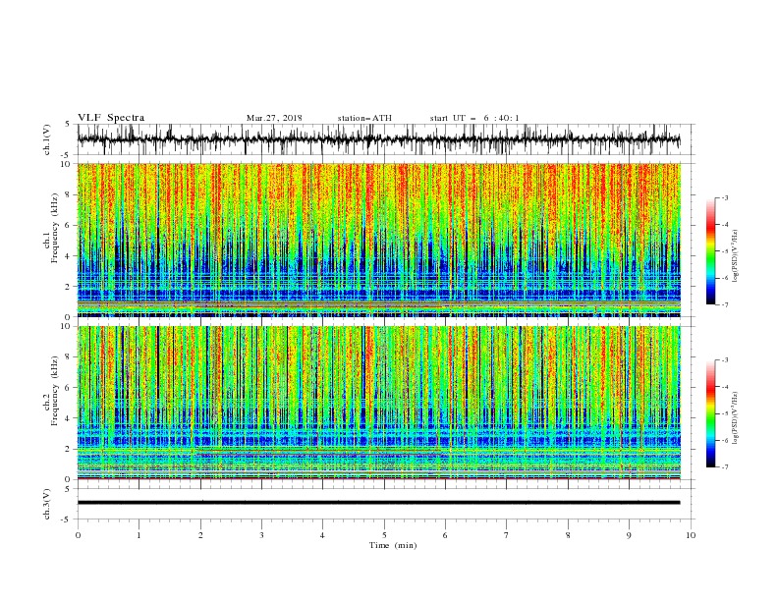Click the "-3" tick on the upper colorbar
The image size is (778, 601).
(x=725, y=197)
